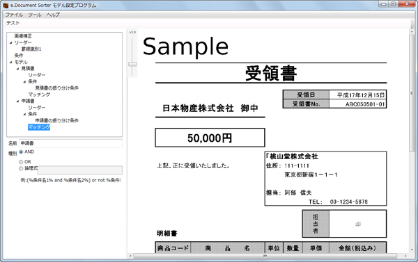Collapse the リーダー tree node
418x262 pixels.
pos(11,42)
